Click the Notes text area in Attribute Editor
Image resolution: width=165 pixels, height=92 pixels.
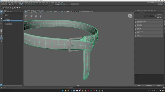149,79
